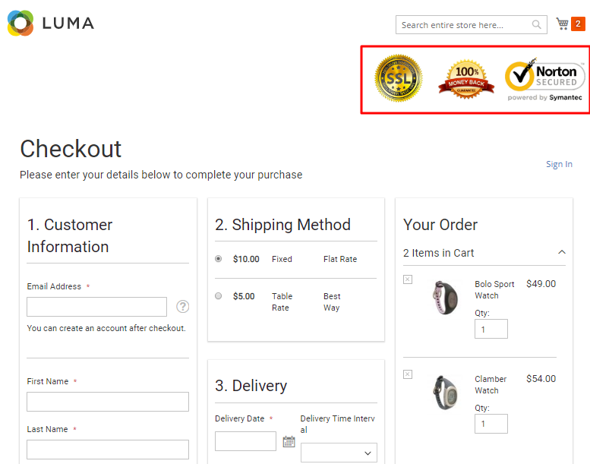The width and height of the screenshot is (590, 464).
Task: Focus the First Name text field
Action: click(108, 402)
